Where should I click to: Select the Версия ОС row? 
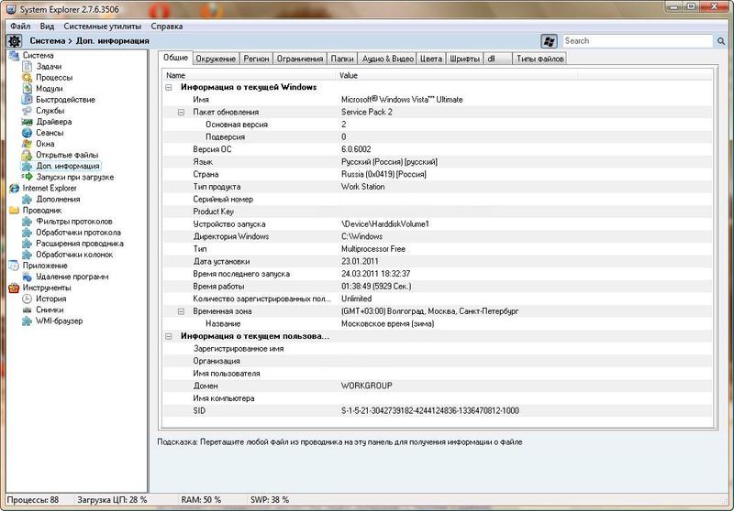[x=438, y=149]
